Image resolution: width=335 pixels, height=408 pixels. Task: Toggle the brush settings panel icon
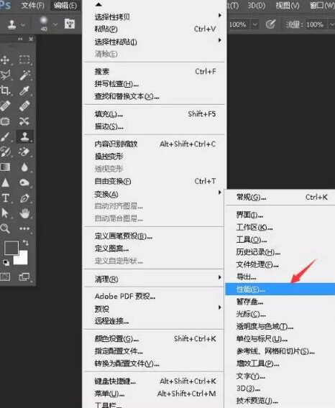[70, 24]
